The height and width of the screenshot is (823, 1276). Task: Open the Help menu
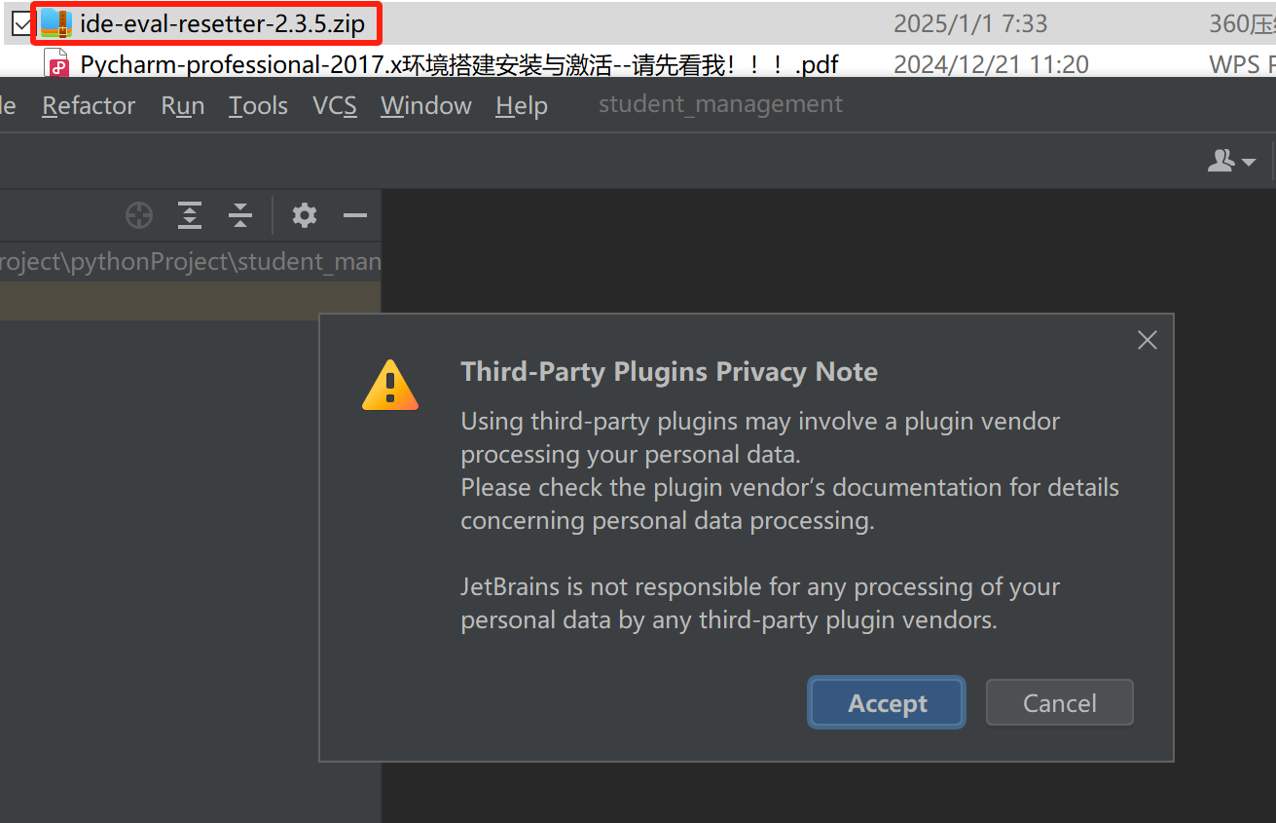coord(521,105)
